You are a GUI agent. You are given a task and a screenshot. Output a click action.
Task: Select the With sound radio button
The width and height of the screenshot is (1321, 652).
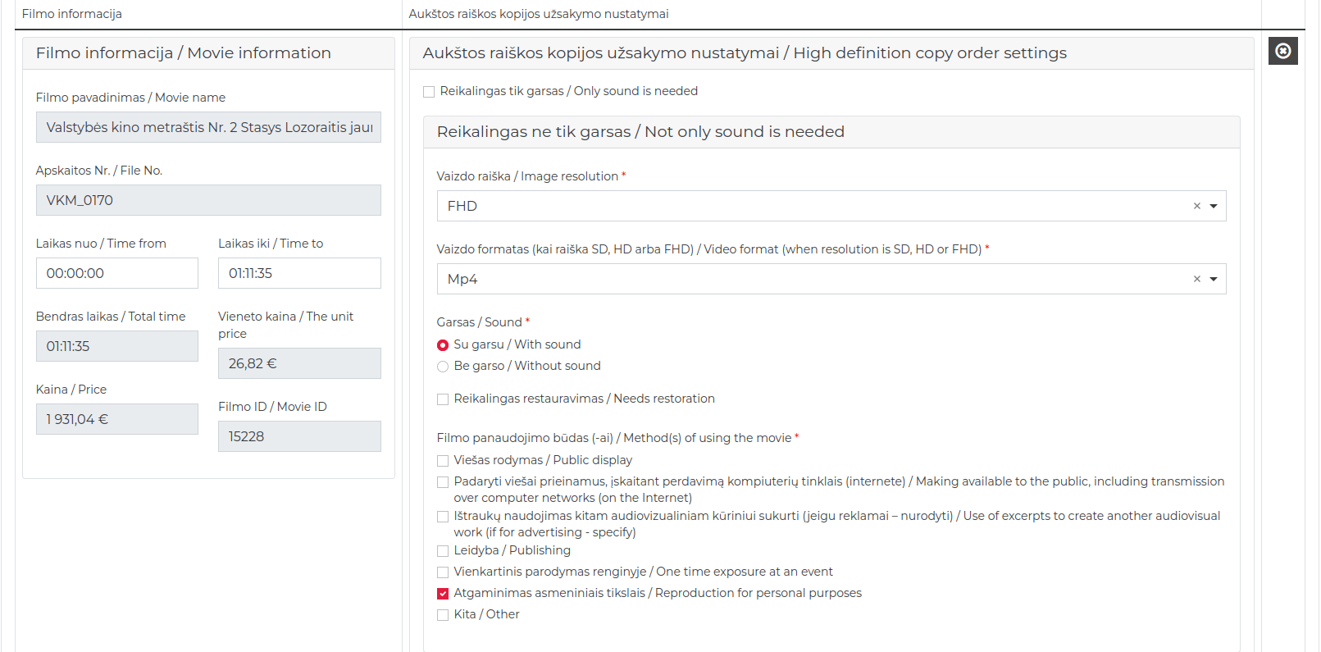(x=443, y=345)
